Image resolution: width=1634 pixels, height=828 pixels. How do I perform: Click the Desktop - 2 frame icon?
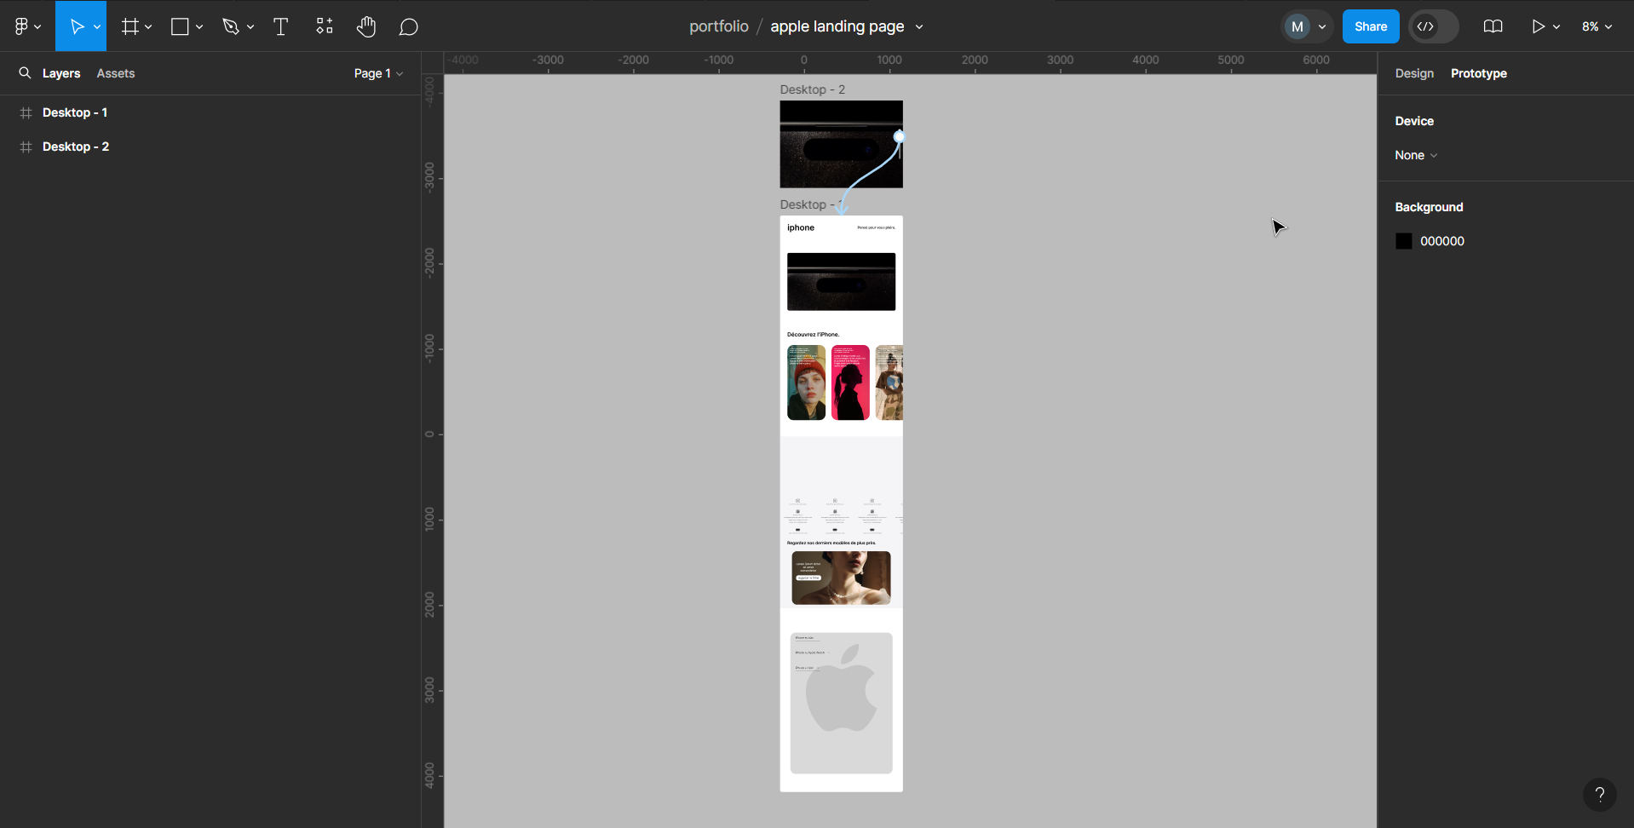[26, 147]
